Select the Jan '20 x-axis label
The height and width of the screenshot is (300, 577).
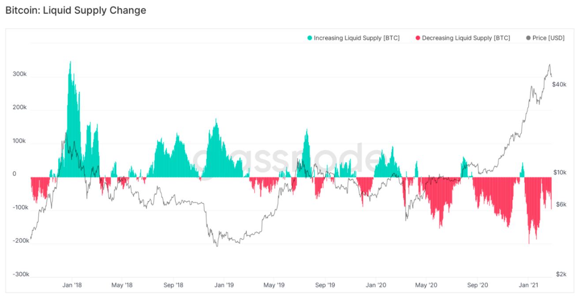tap(376, 285)
